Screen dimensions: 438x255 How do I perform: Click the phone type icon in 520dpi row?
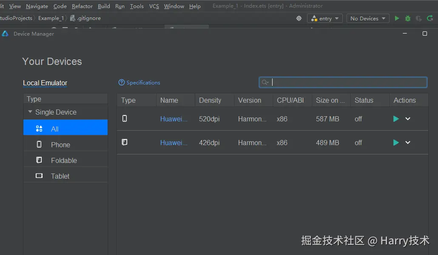click(125, 119)
